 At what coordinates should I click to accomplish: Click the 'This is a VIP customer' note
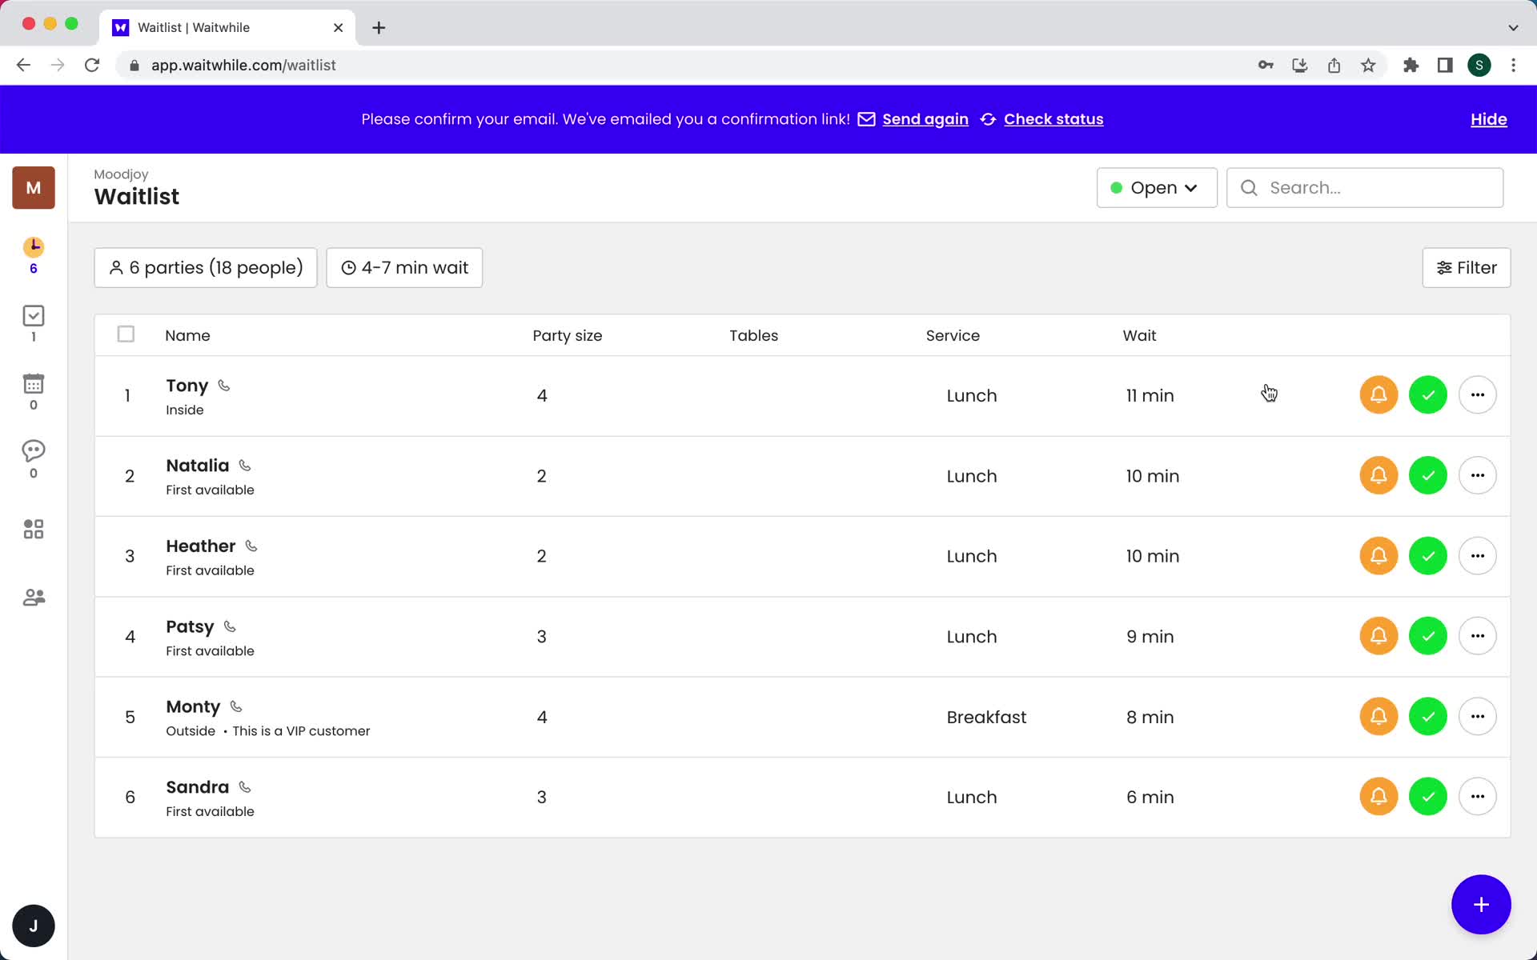click(301, 731)
